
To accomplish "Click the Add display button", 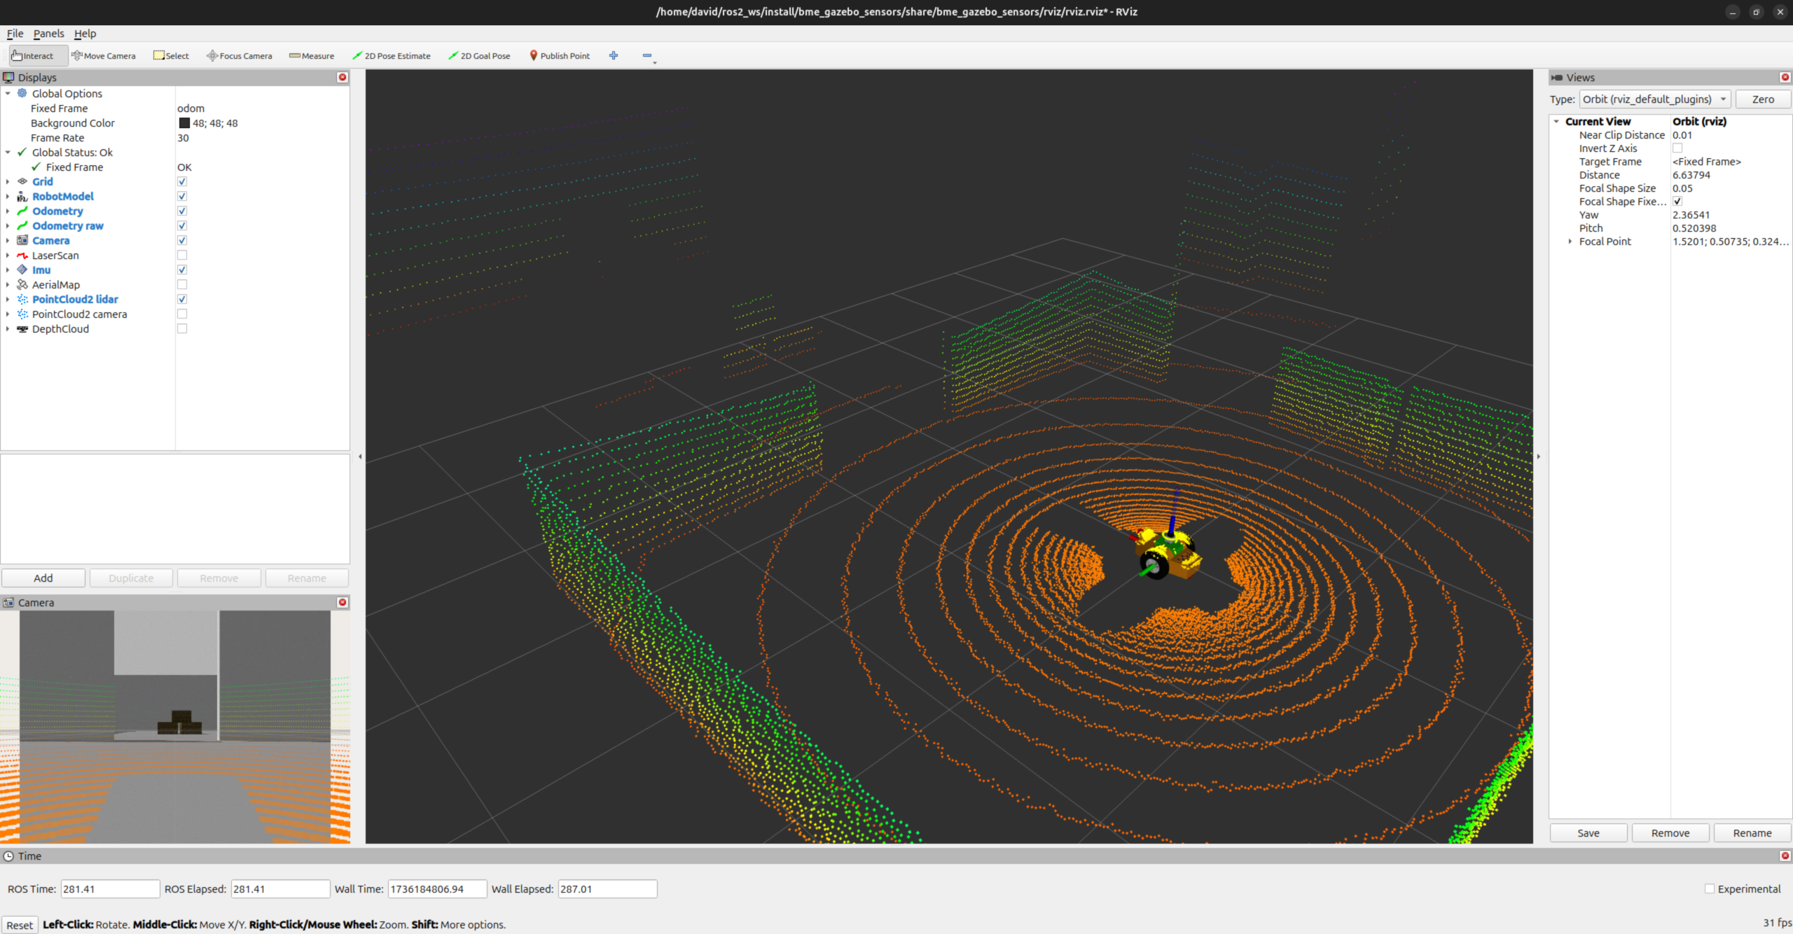I will (43, 578).
